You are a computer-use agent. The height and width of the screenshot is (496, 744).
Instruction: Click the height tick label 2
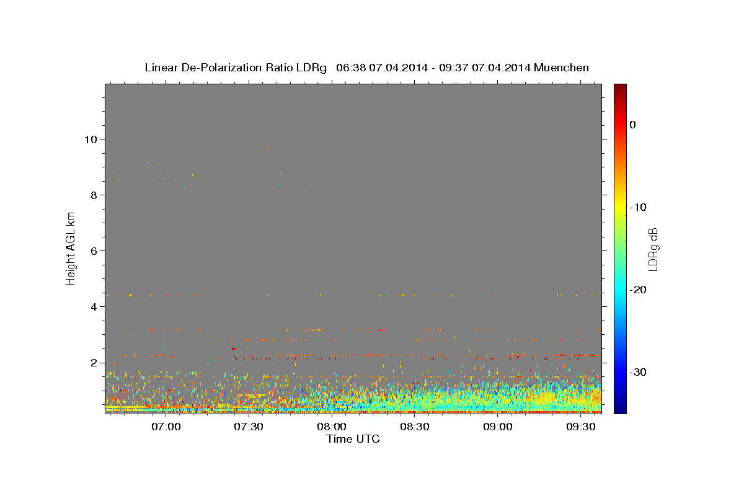coord(94,362)
